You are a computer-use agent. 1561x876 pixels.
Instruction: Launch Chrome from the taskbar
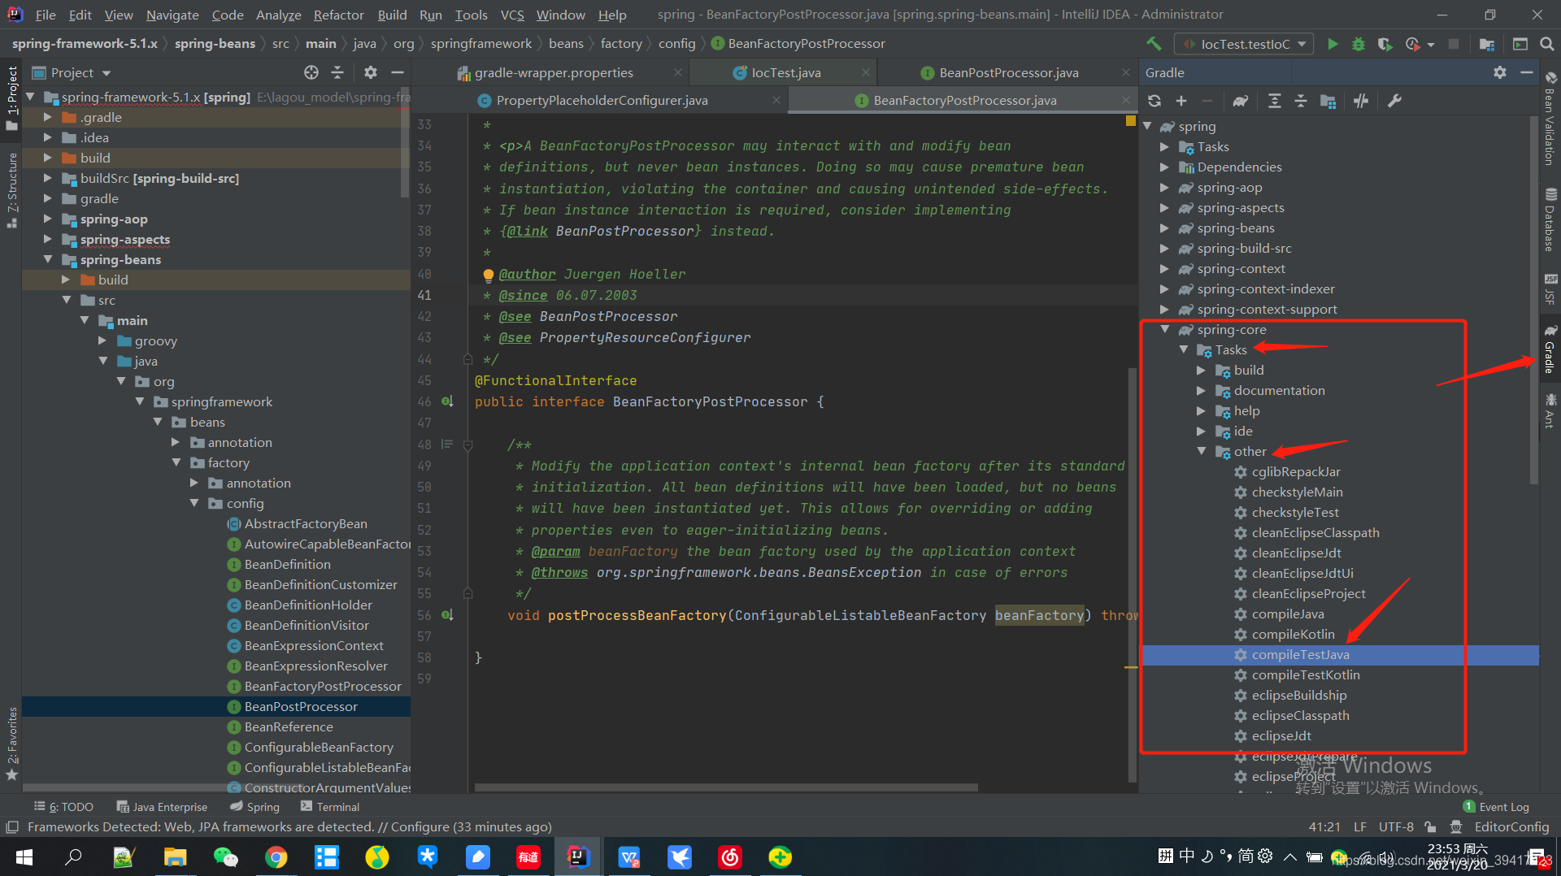[x=276, y=857]
